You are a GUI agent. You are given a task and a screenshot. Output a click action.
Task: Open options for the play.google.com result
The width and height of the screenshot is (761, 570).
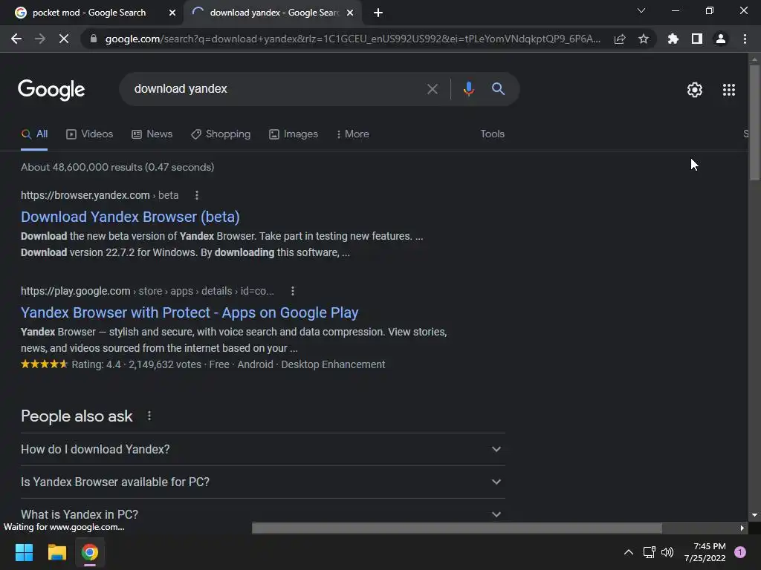click(x=292, y=291)
